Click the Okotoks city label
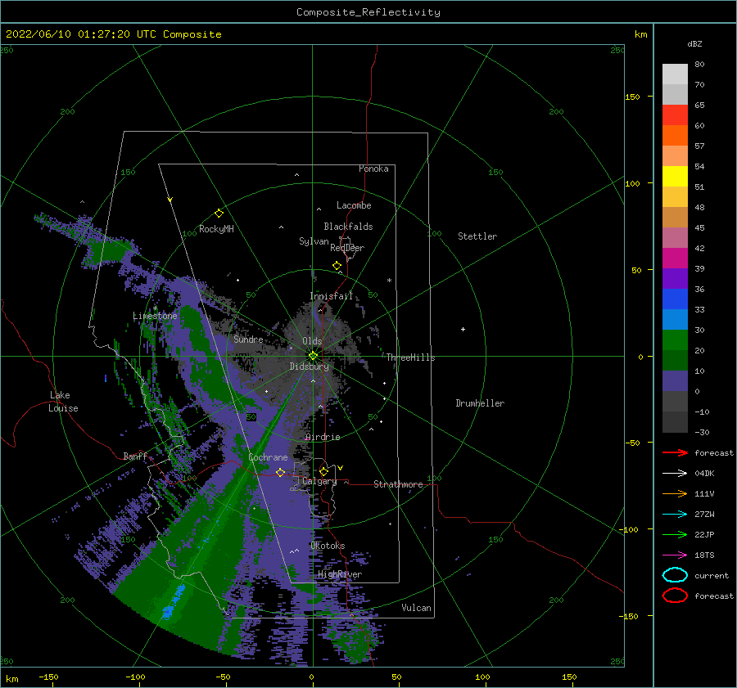This screenshot has width=737, height=688. pos(328,546)
